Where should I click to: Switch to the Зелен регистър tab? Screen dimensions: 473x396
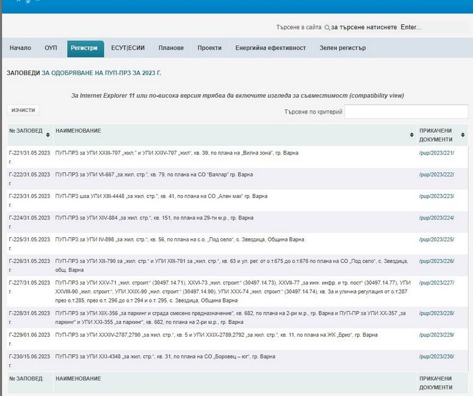(342, 48)
